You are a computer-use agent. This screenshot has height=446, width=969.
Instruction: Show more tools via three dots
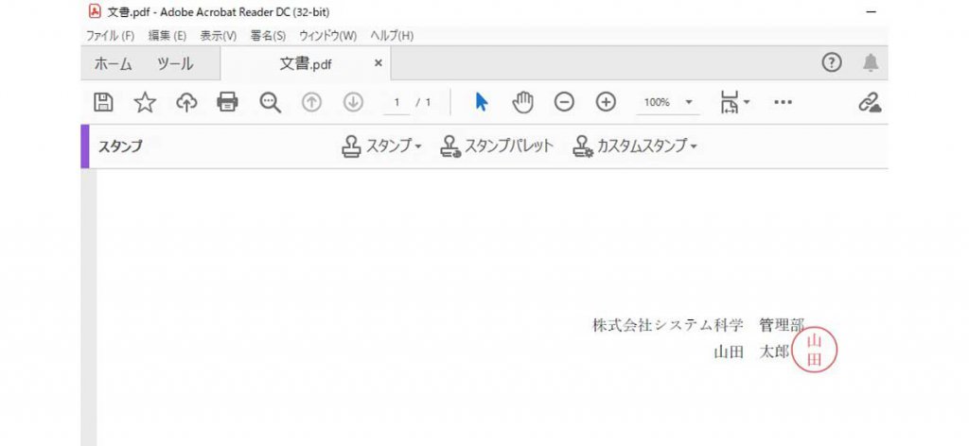point(783,102)
